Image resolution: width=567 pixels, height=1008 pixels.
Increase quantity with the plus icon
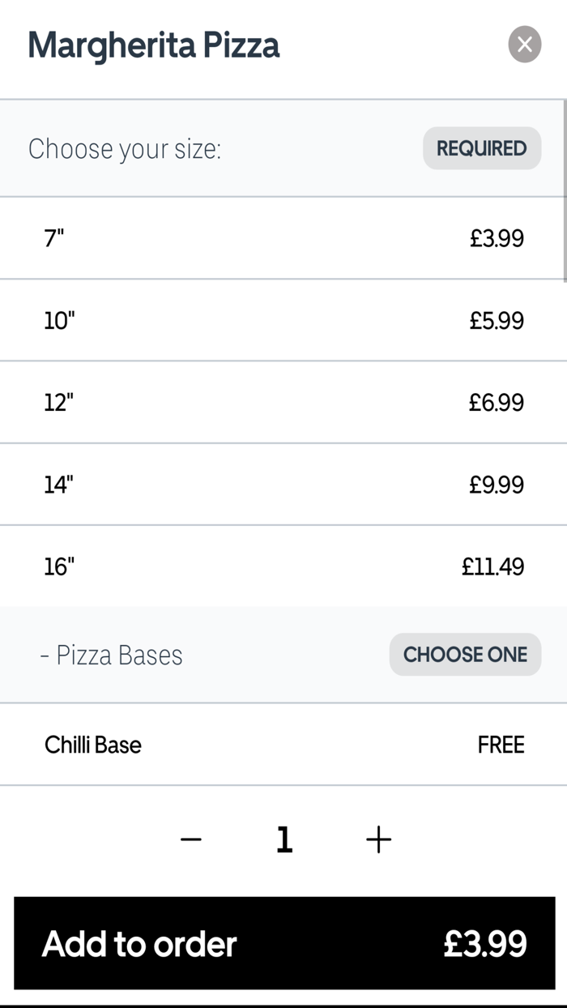point(377,839)
